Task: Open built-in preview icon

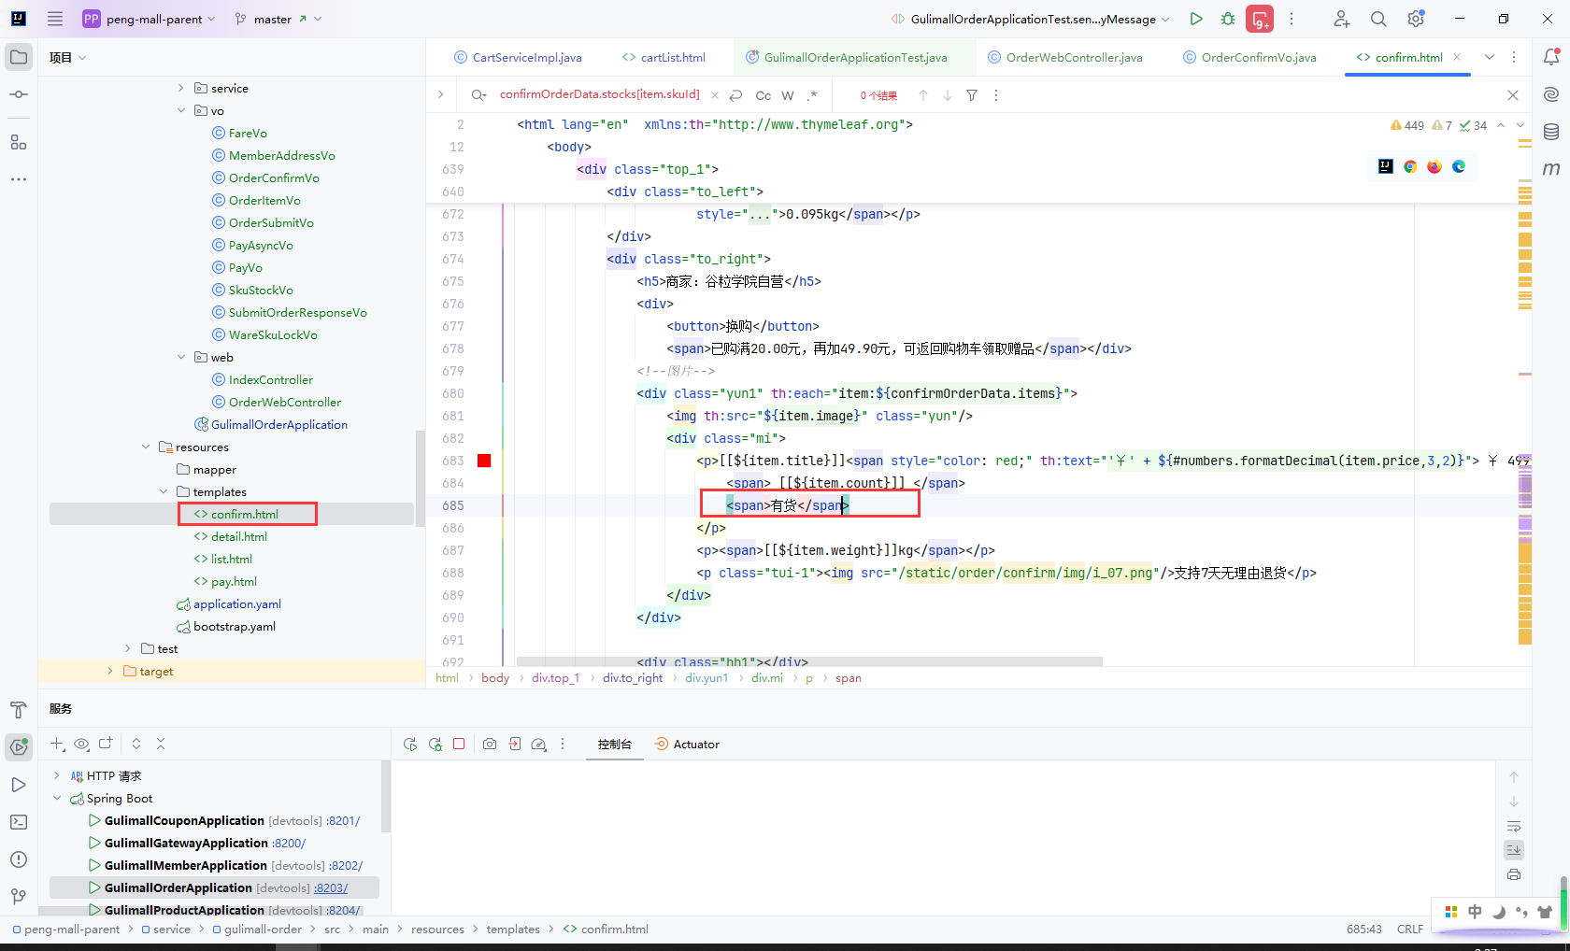Action: pos(1386,166)
